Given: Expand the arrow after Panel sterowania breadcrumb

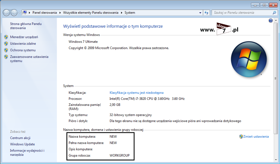Looking at the screenshot, I should [60, 13].
